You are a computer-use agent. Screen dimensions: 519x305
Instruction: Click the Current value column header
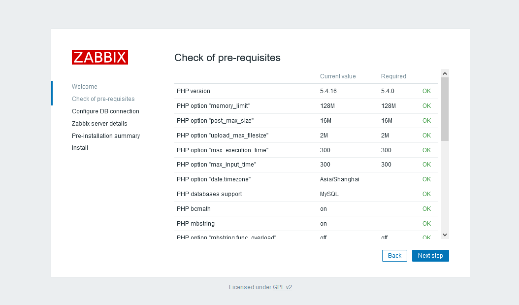[338, 76]
